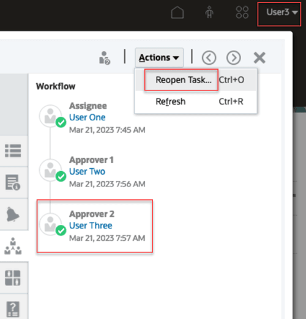The image size is (306, 319).
Task: Click the Assignee role label
Action: point(88,106)
